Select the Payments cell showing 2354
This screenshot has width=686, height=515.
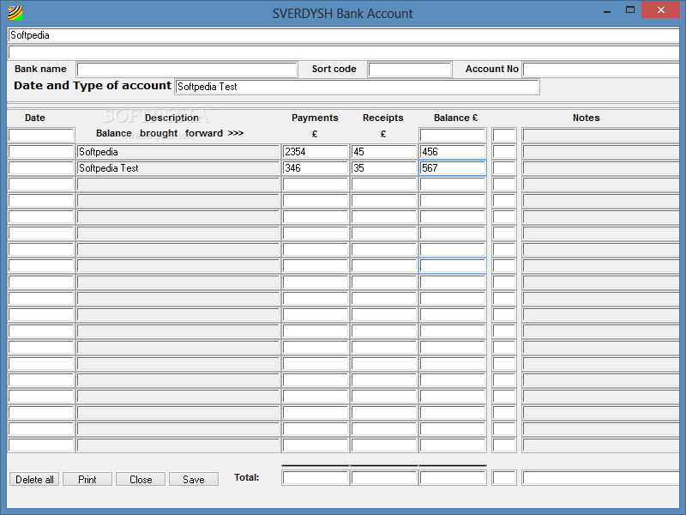coord(316,152)
